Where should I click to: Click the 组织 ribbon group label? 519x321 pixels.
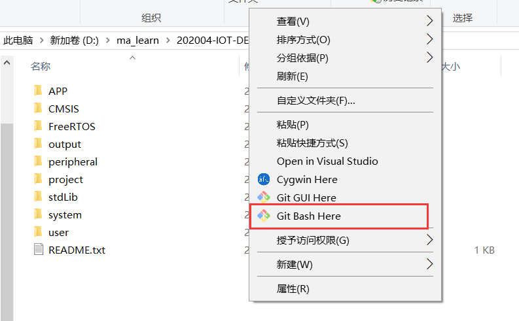[151, 18]
